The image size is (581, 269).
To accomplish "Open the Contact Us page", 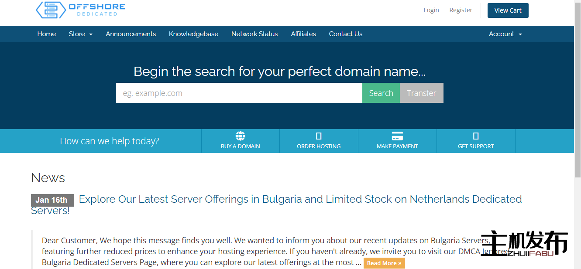I will tap(345, 34).
